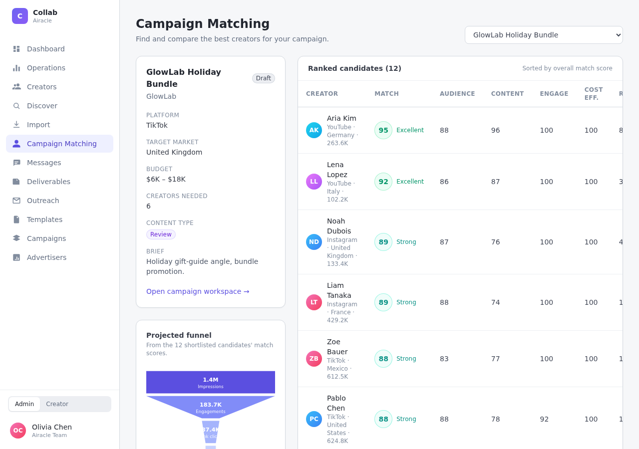Switch to Admin view mode
639x449 pixels.
tap(24, 404)
